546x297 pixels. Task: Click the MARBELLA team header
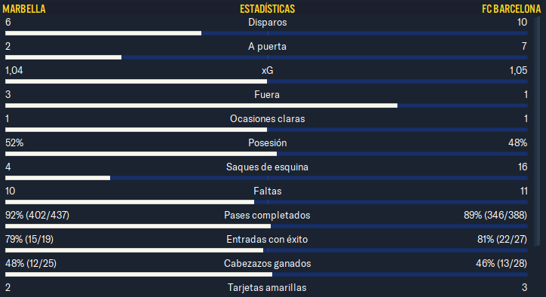(24, 9)
